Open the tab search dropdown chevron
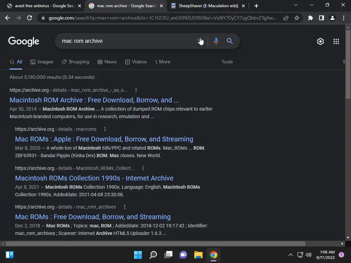351x263 pixels. click(x=296, y=5)
